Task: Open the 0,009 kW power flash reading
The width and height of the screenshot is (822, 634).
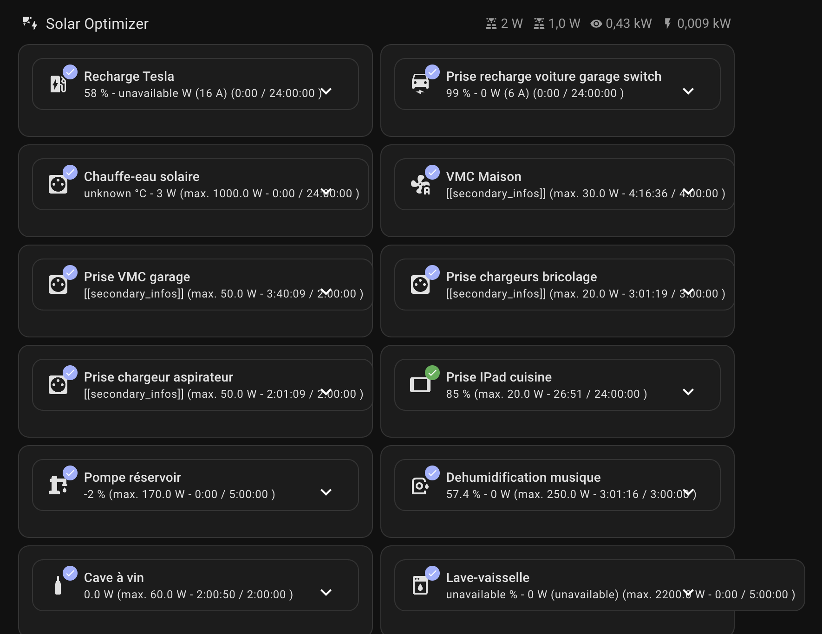Action: [x=697, y=23]
